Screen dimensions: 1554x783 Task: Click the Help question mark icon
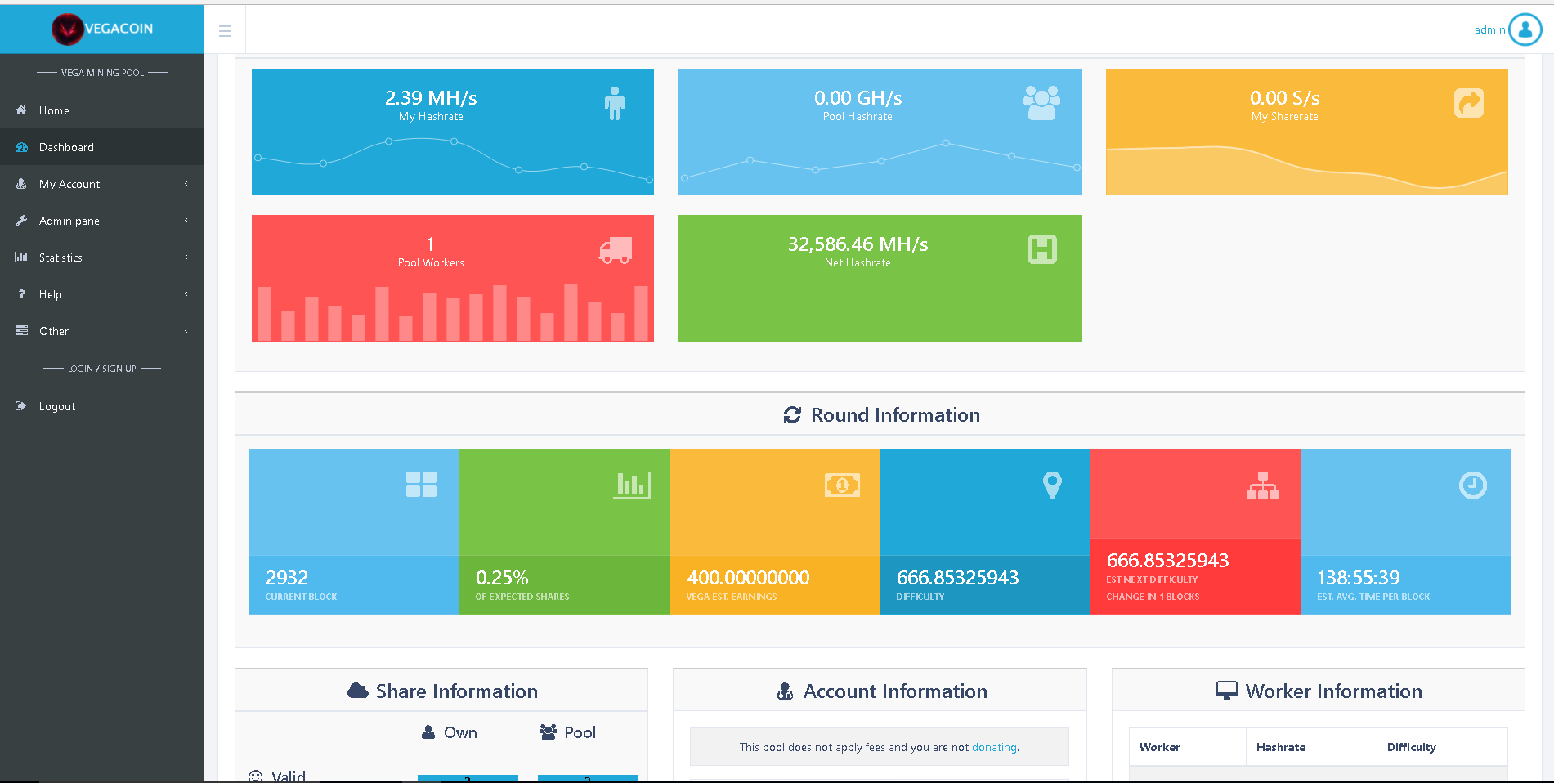[21, 294]
